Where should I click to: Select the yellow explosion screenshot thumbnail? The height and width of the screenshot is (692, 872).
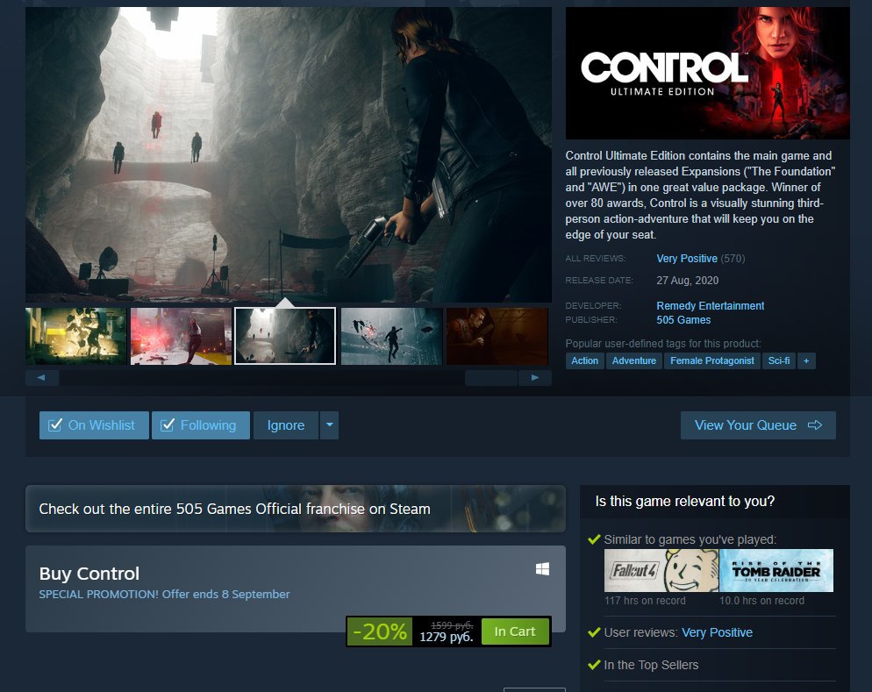click(x=76, y=336)
